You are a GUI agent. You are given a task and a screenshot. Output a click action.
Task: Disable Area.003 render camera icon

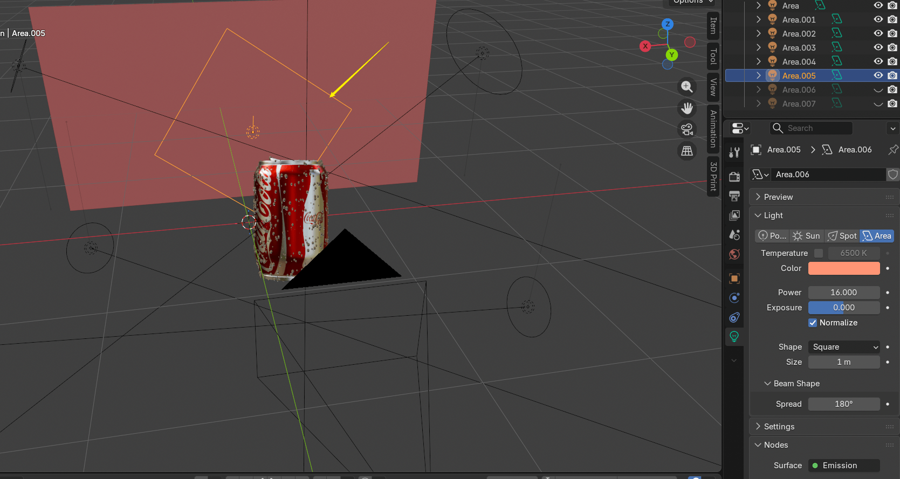tap(892, 47)
